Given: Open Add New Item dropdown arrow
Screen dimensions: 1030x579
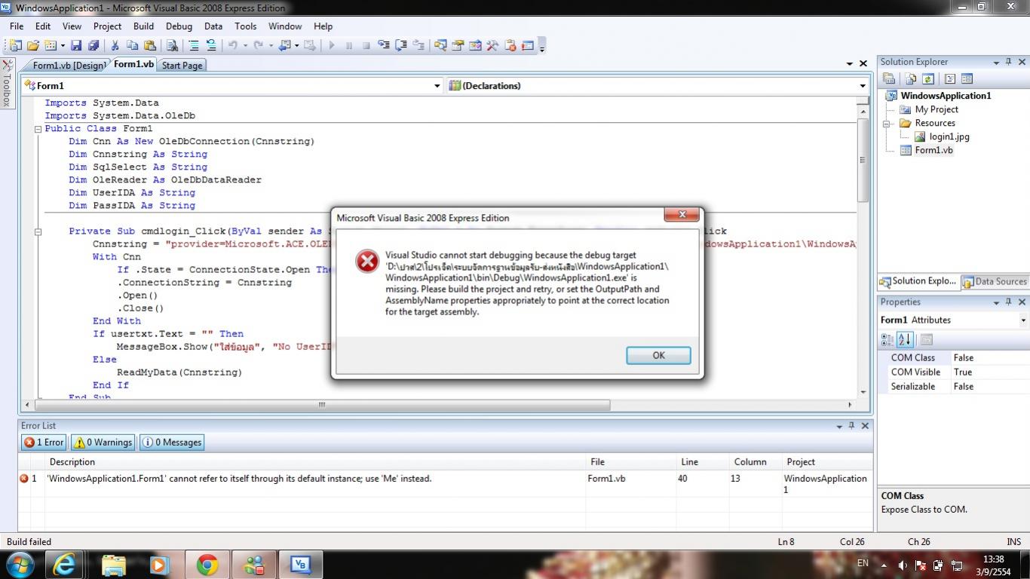Looking at the screenshot, I should tap(63, 45).
